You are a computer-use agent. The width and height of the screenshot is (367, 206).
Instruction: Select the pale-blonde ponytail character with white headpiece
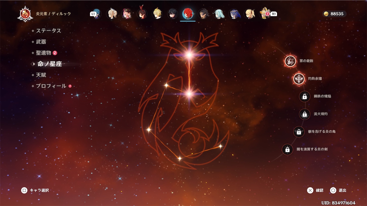pyautogui.click(x=112, y=14)
